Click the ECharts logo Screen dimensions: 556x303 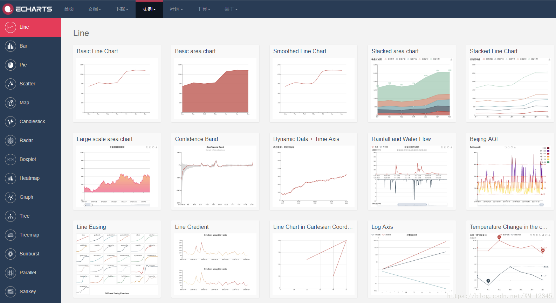pyautogui.click(x=27, y=9)
